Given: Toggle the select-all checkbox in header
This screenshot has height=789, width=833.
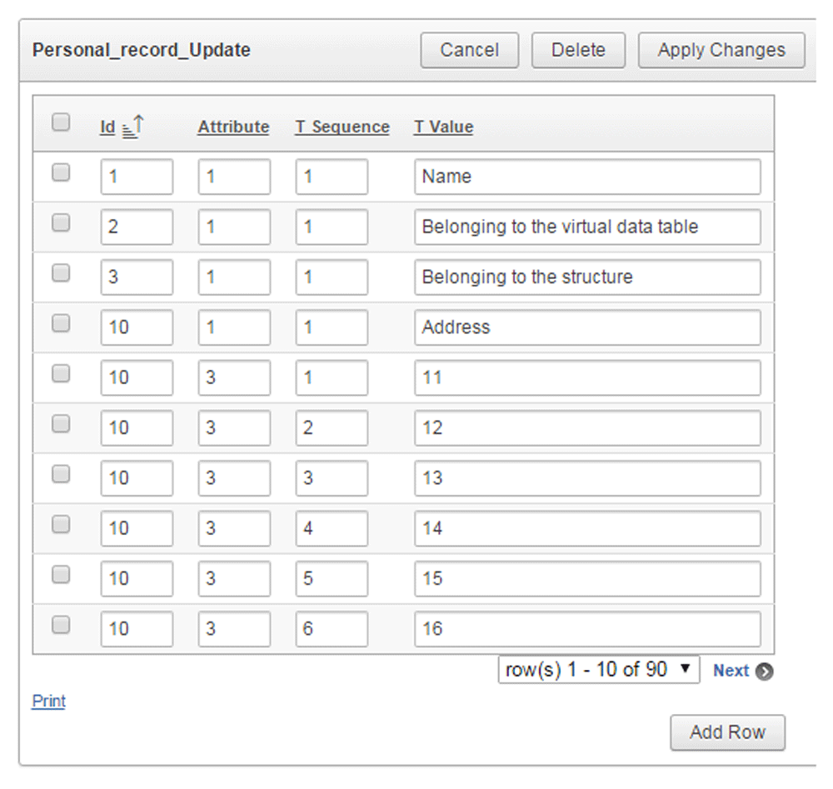Looking at the screenshot, I should (61, 122).
